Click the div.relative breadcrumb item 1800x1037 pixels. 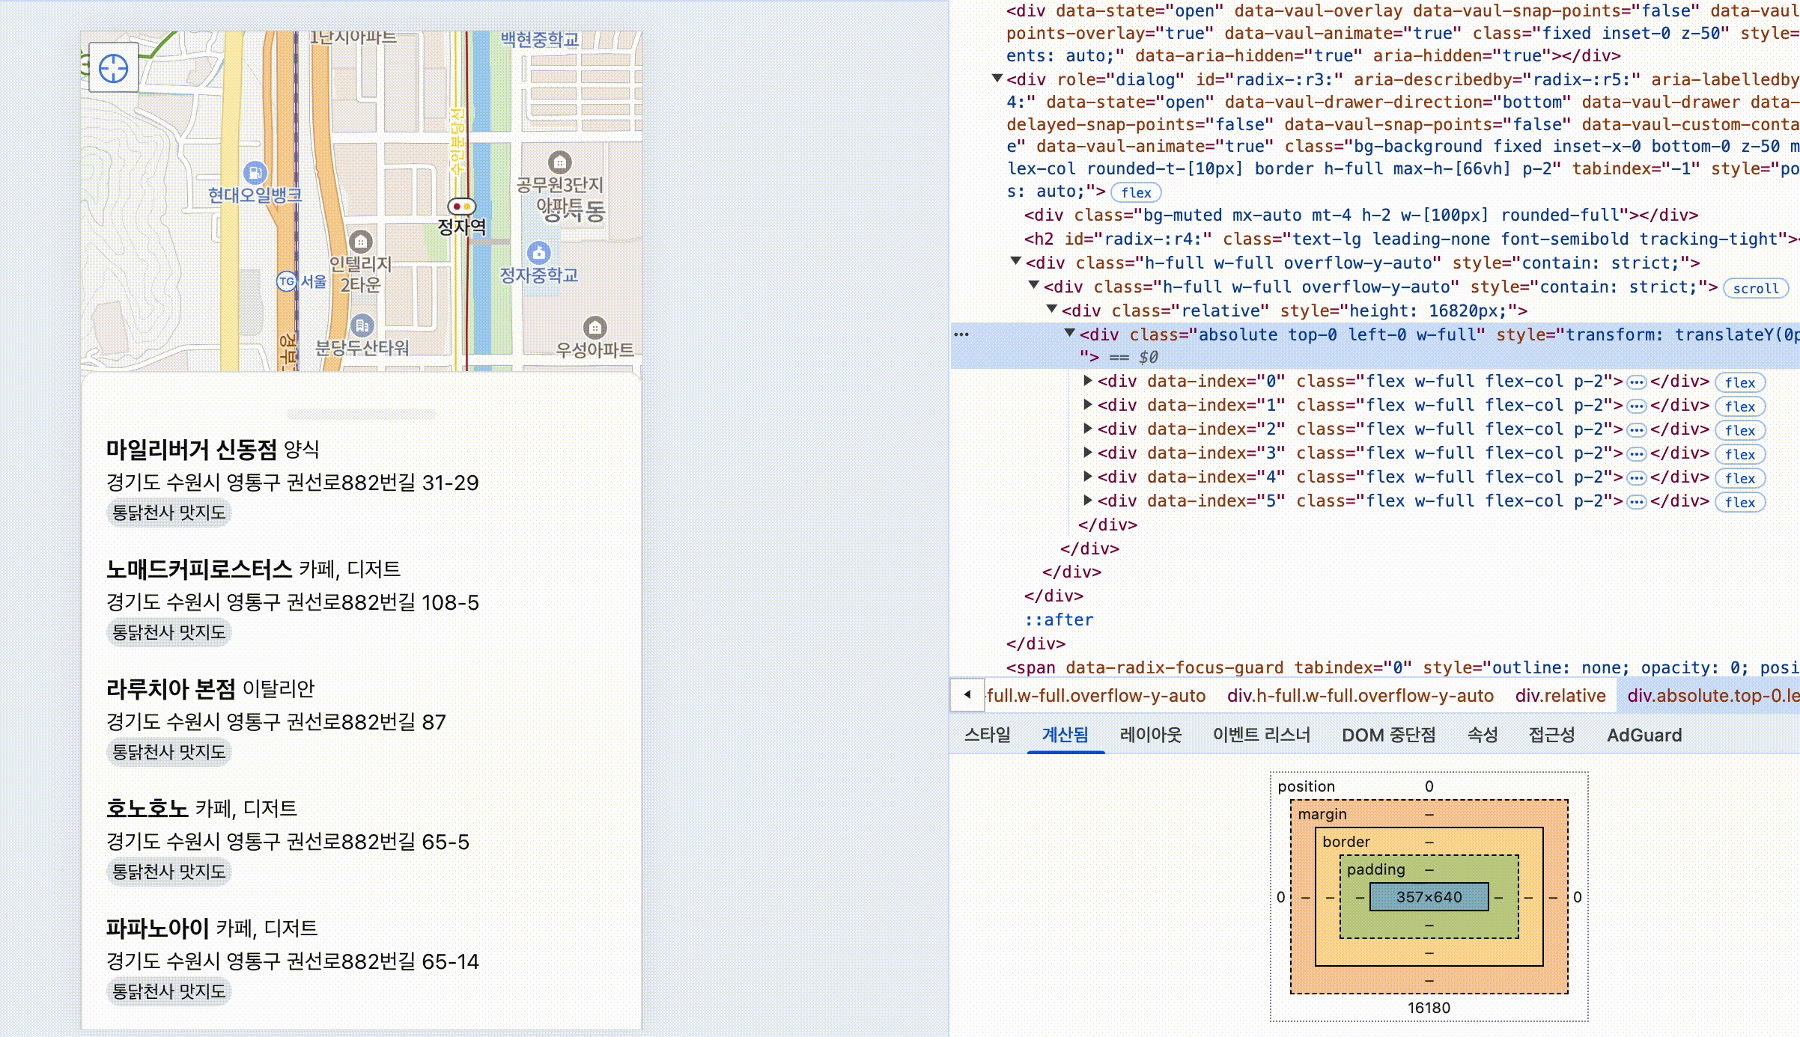point(1560,696)
